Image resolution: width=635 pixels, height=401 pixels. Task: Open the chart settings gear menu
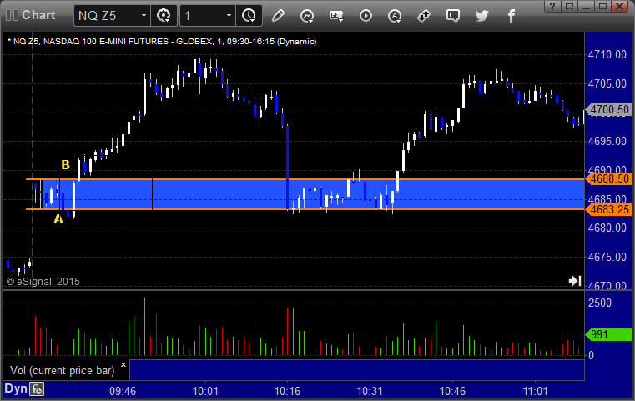pos(164,16)
